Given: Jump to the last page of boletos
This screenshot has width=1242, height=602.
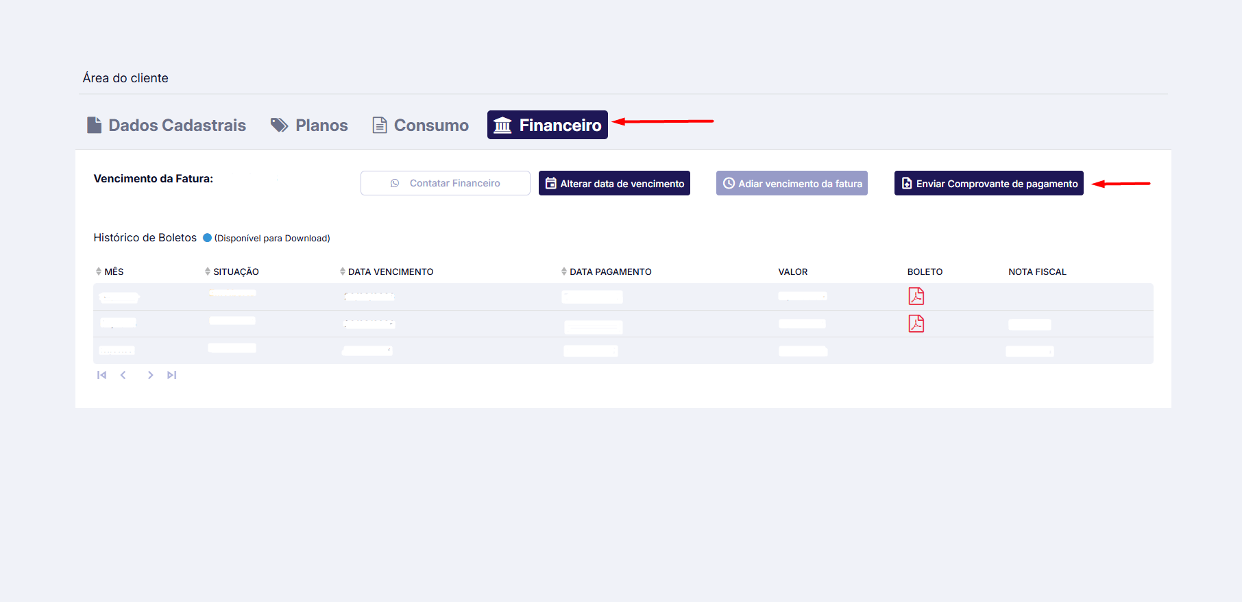Looking at the screenshot, I should click(x=172, y=375).
